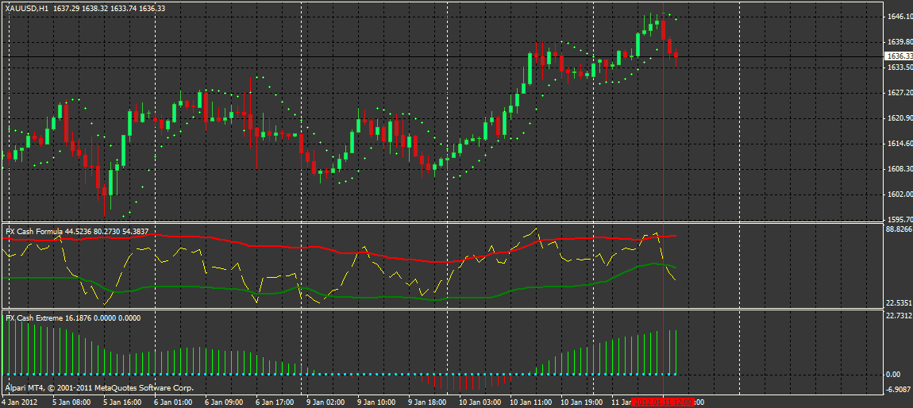
Task: Click the Alpari MT4 MetaQuotes copyright text
Action: (99, 387)
